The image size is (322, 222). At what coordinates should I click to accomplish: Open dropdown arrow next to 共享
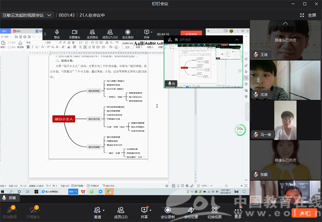pos(151,210)
